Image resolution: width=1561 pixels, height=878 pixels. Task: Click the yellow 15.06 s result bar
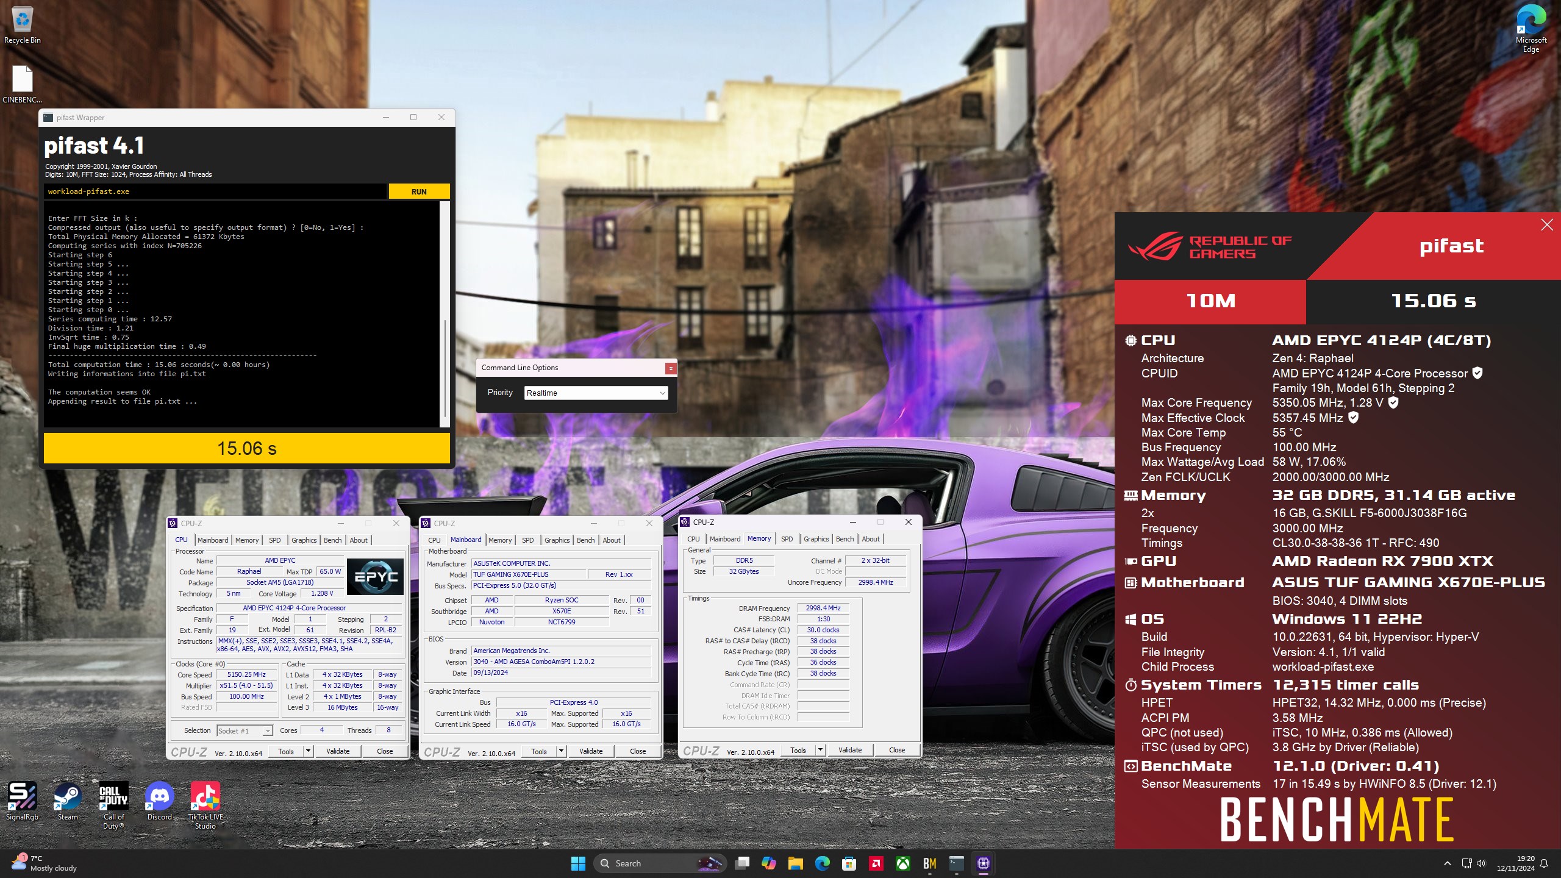(247, 448)
